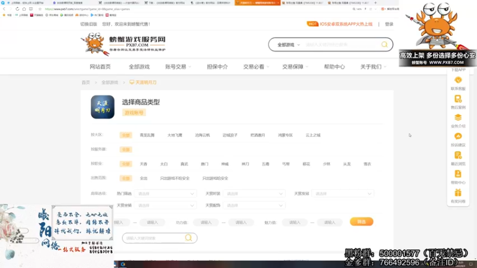Image resolution: width=477 pixels, height=268 pixels.
Task: Open 帮助中心 in the nav bar
Action: point(334,67)
